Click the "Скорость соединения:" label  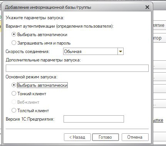(x=28, y=51)
